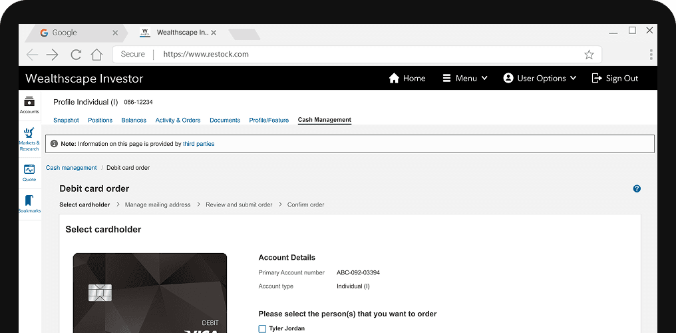This screenshot has height=333, width=676.
Task: Click account number ABC-092-03394
Action: (x=358, y=272)
